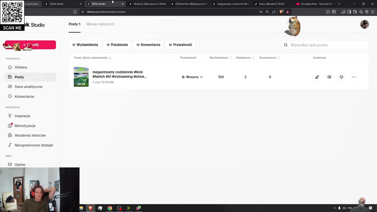The image size is (377, 212).
Task: Click the lightbulb icon beside Inspiracja
Action: 10,116
